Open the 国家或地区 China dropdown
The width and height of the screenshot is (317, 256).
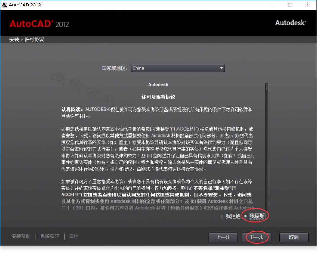178,68
